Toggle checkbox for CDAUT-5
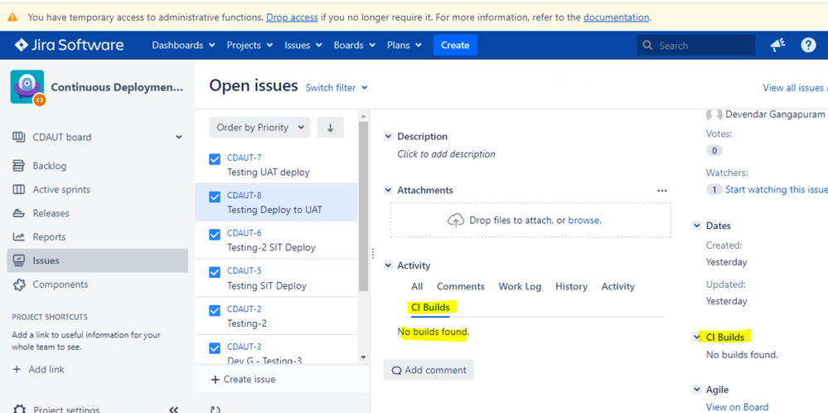Image resolution: width=828 pixels, height=413 pixels. point(215,273)
